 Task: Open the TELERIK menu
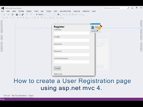point(21,11)
